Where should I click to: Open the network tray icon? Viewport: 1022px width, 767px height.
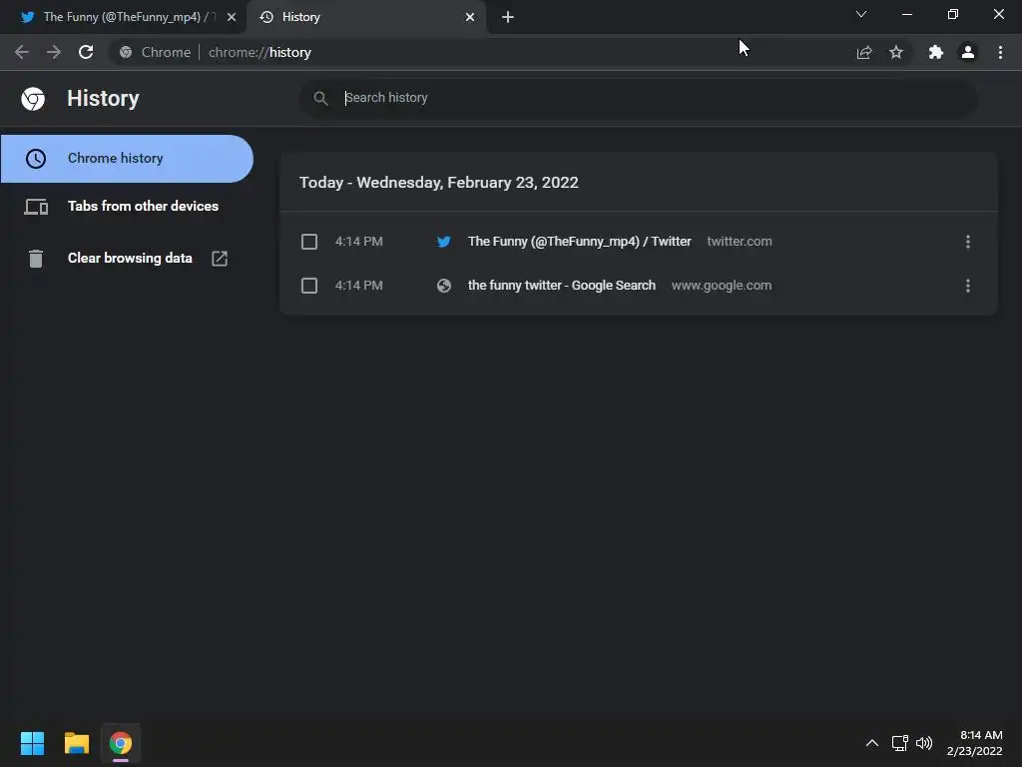(900, 743)
